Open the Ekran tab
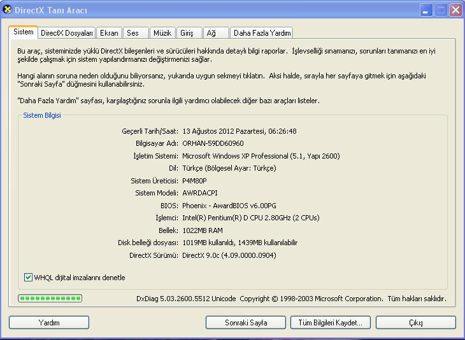 [109, 33]
